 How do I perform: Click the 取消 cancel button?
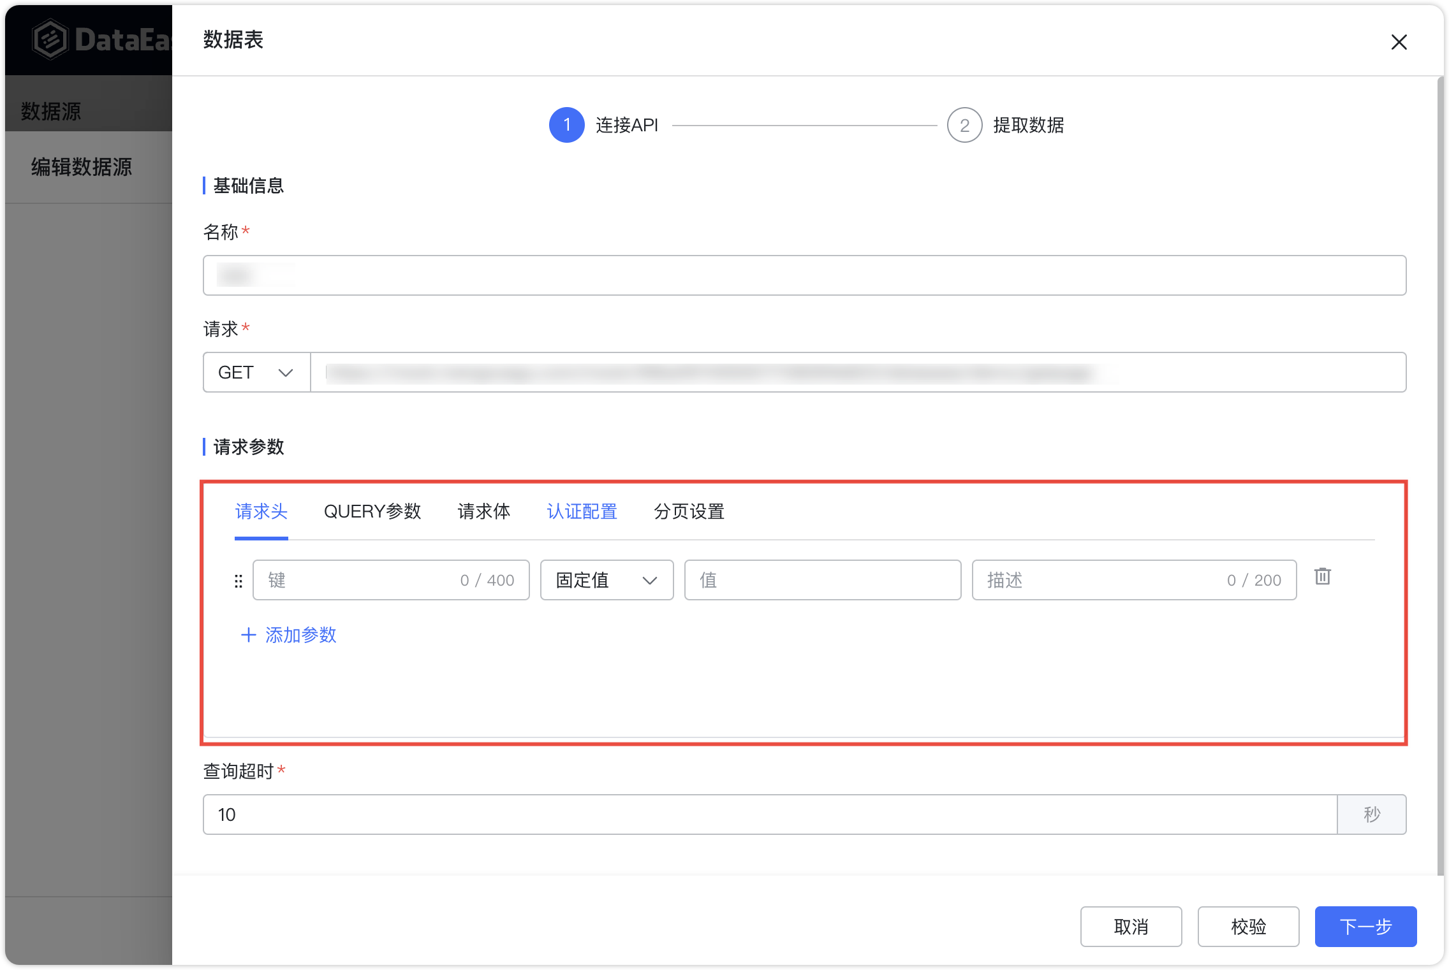coord(1131,927)
